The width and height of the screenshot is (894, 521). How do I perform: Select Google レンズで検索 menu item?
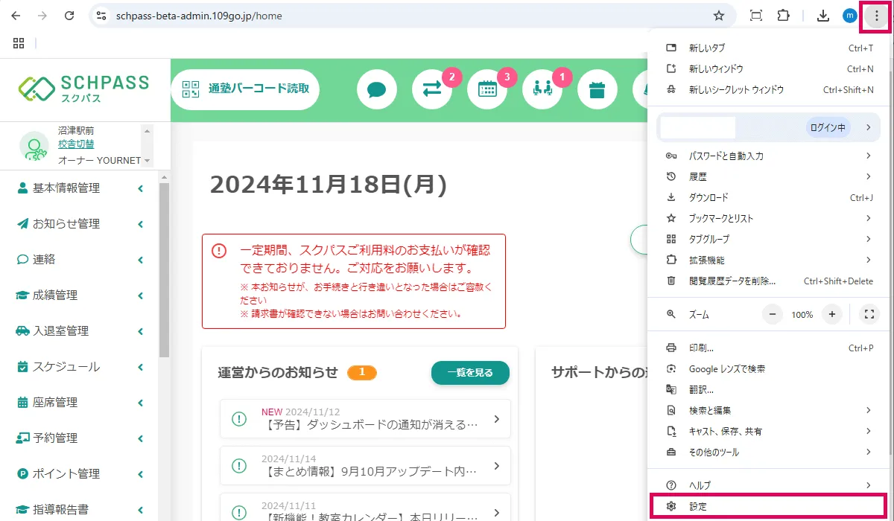769,368
